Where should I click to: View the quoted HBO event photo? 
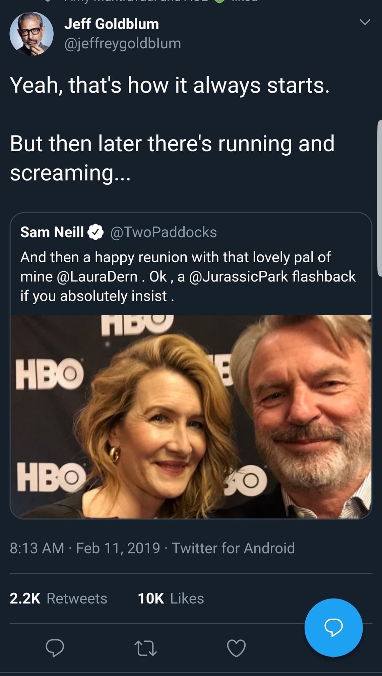click(191, 417)
